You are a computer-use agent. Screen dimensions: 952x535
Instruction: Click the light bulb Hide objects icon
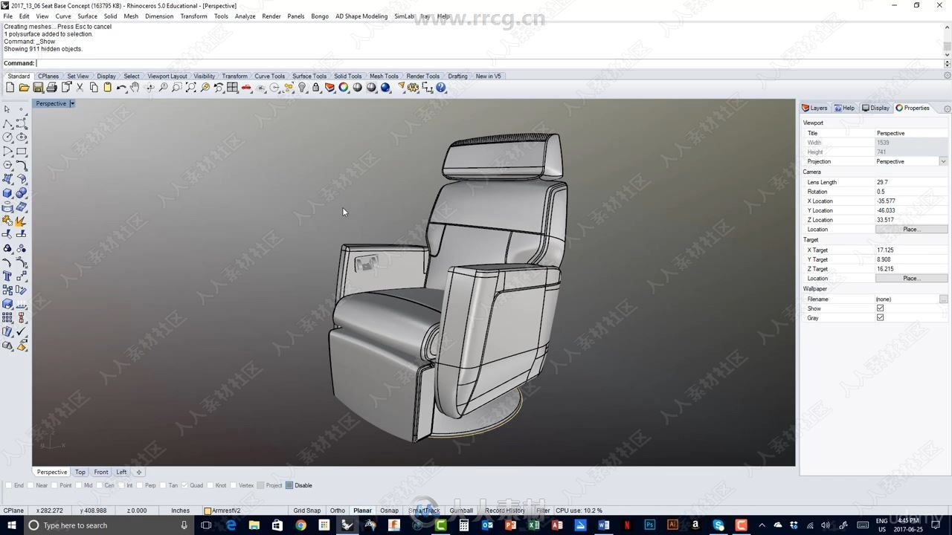point(303,88)
